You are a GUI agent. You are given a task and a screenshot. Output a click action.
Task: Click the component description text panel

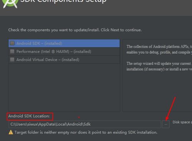pos(157,76)
